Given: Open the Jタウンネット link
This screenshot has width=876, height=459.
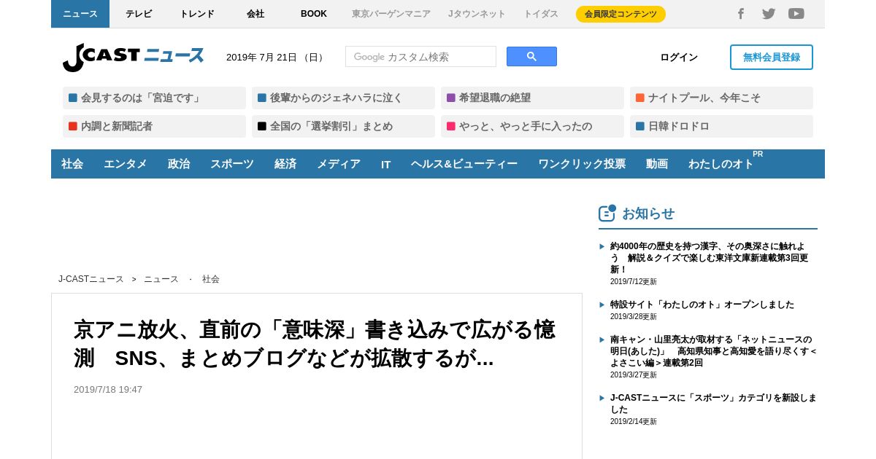Looking at the screenshot, I should pos(477,14).
